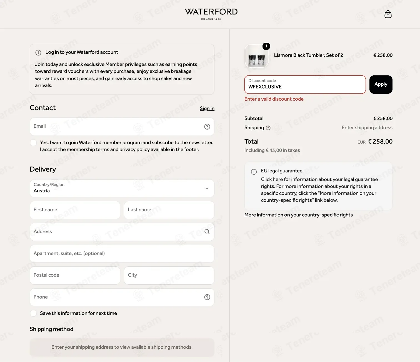Viewport: 420px width, 362px height.
Task: Click the EU legal guarantee heading
Action: [282, 171]
